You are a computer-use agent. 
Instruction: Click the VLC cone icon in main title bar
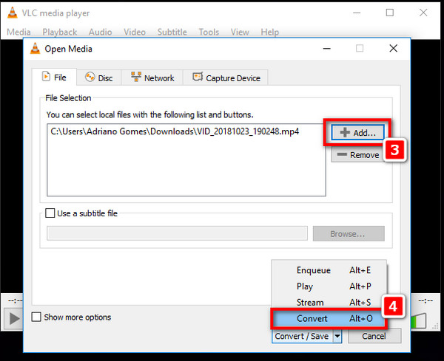tap(12, 13)
